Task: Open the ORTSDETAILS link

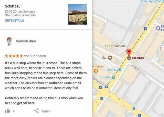Action: pos(14,20)
